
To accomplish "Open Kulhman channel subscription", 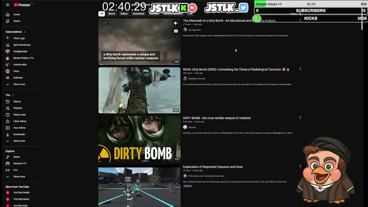I will [x=18, y=78].
